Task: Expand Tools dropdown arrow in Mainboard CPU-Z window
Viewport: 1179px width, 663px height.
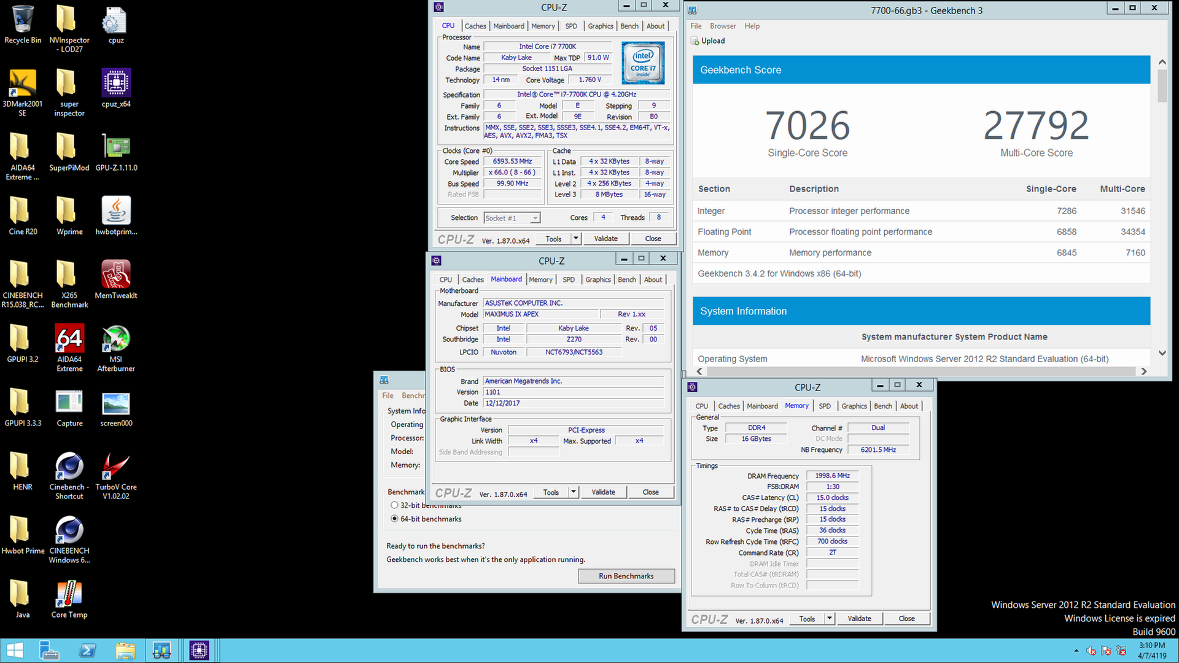Action: (x=573, y=492)
